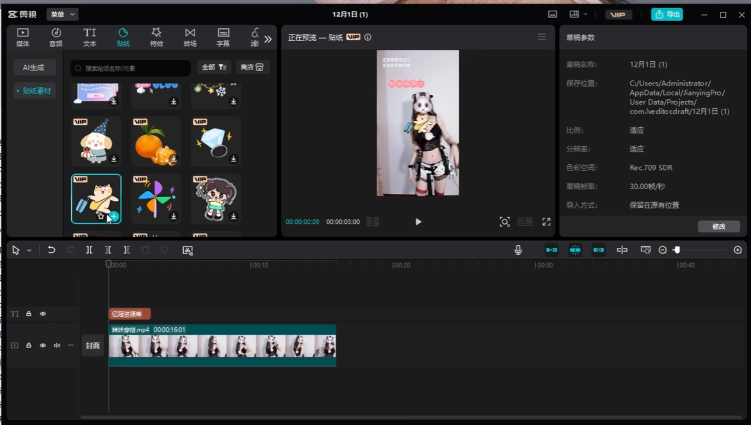Hide the video track with the eye toggle
Screen dimensions: 751x425
click(x=42, y=345)
